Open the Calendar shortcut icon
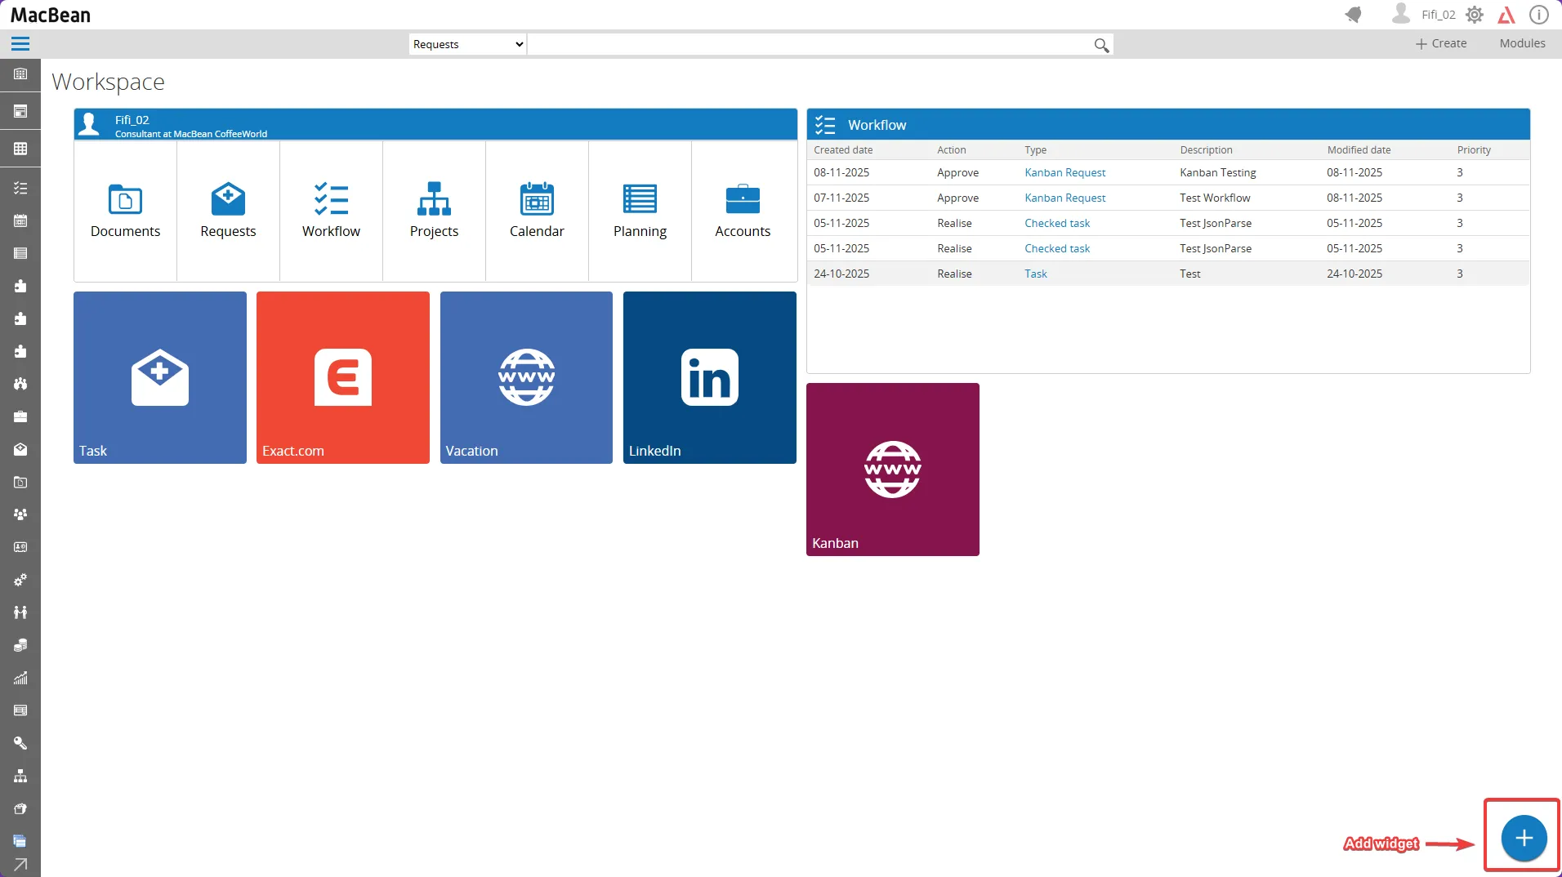1562x877 pixels. pyautogui.click(x=537, y=200)
